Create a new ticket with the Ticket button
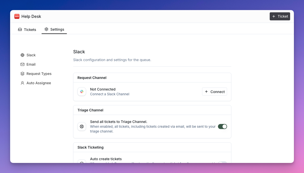304x173 pixels. [x=280, y=16]
